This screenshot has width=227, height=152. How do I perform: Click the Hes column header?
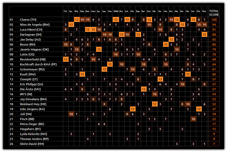[x=165, y=11]
